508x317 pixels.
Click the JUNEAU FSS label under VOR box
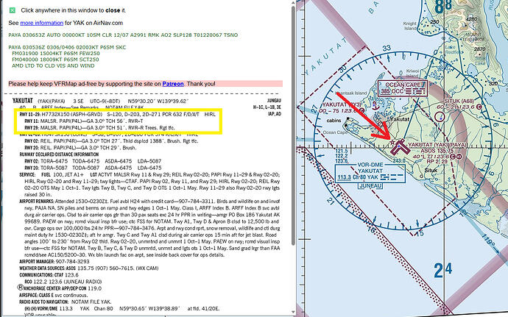click(370, 186)
